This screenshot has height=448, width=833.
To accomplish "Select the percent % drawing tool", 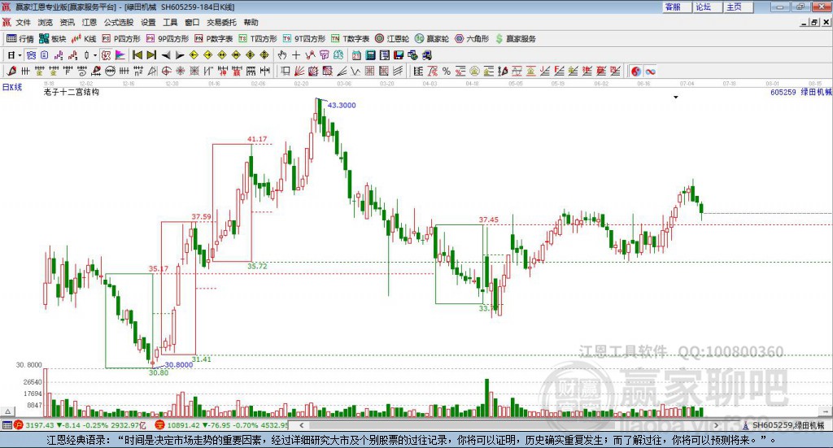I will point(447,71).
